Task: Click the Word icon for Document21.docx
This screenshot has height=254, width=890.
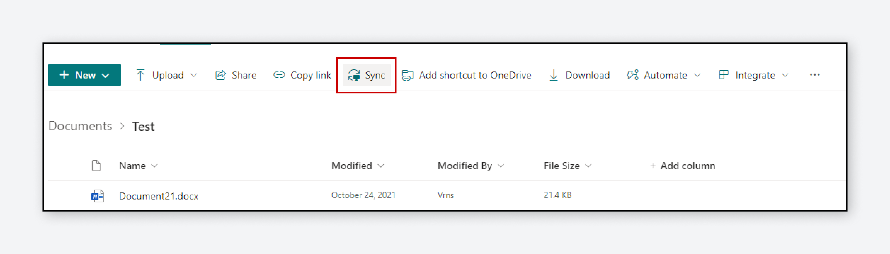Action: click(97, 196)
